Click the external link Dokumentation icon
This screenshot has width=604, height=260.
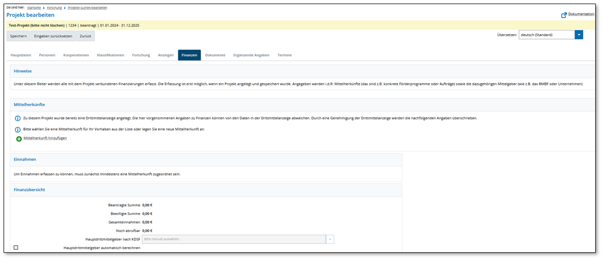click(x=564, y=15)
